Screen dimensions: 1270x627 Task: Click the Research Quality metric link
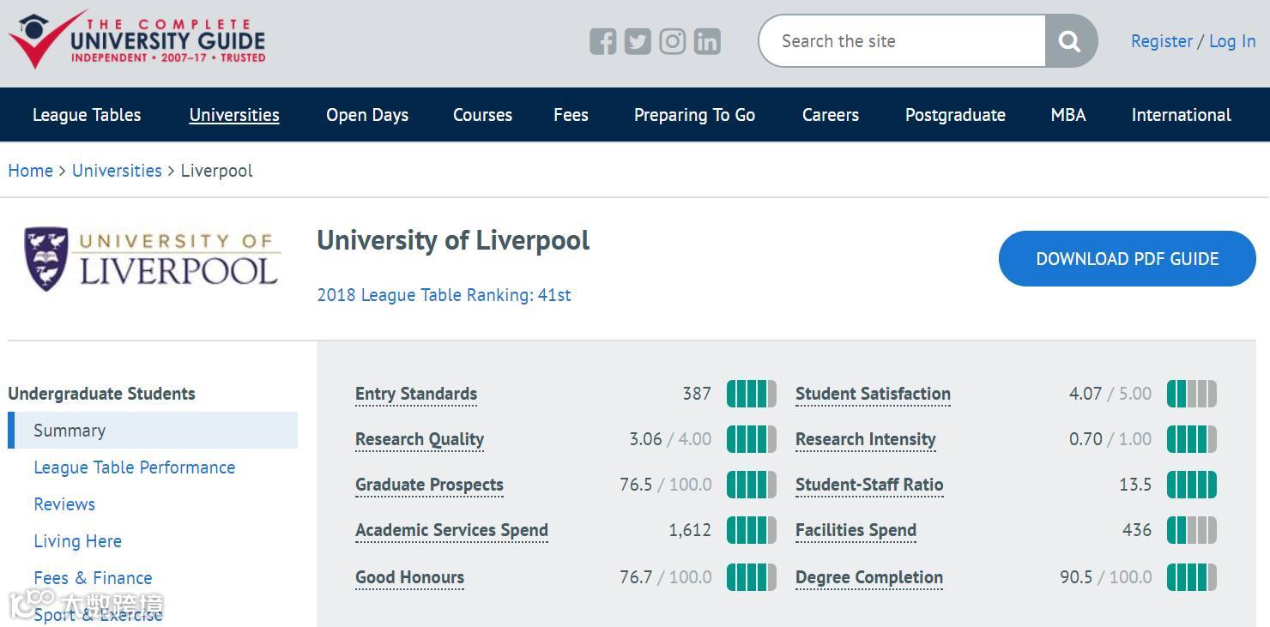coord(420,439)
